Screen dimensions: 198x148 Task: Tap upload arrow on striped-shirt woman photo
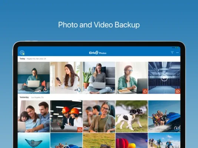pos(111,90)
